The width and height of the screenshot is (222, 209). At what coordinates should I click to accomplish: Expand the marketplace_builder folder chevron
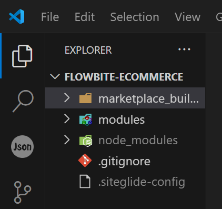point(67,98)
